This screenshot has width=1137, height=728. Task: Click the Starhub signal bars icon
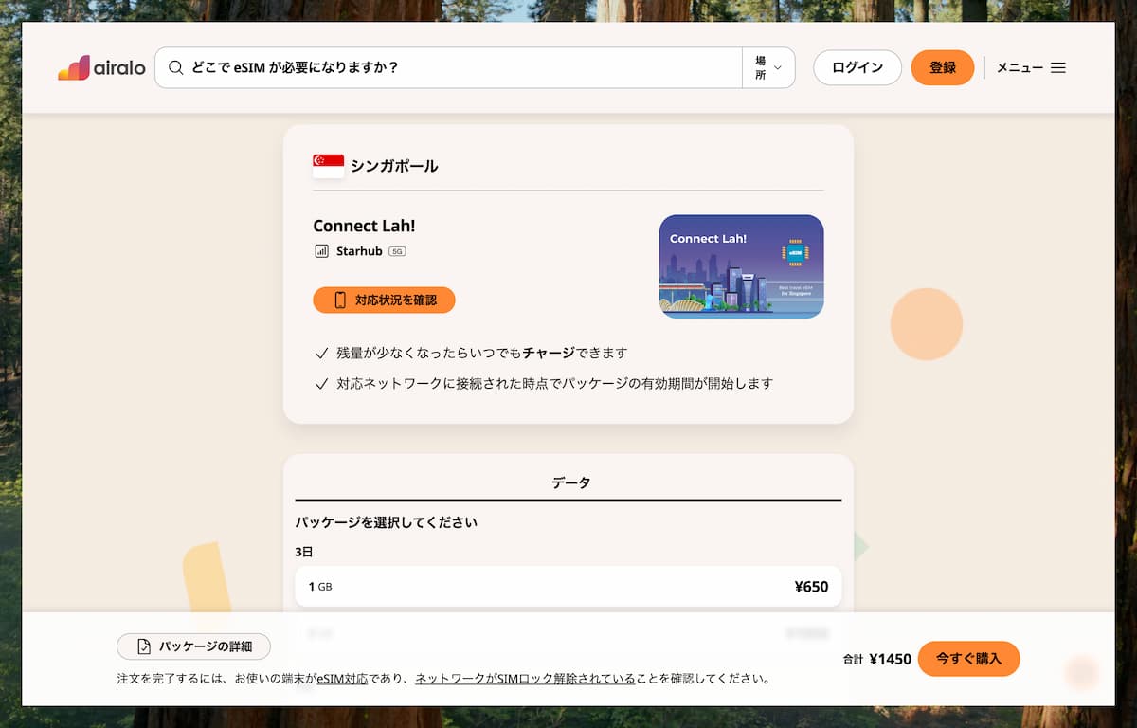coord(321,251)
